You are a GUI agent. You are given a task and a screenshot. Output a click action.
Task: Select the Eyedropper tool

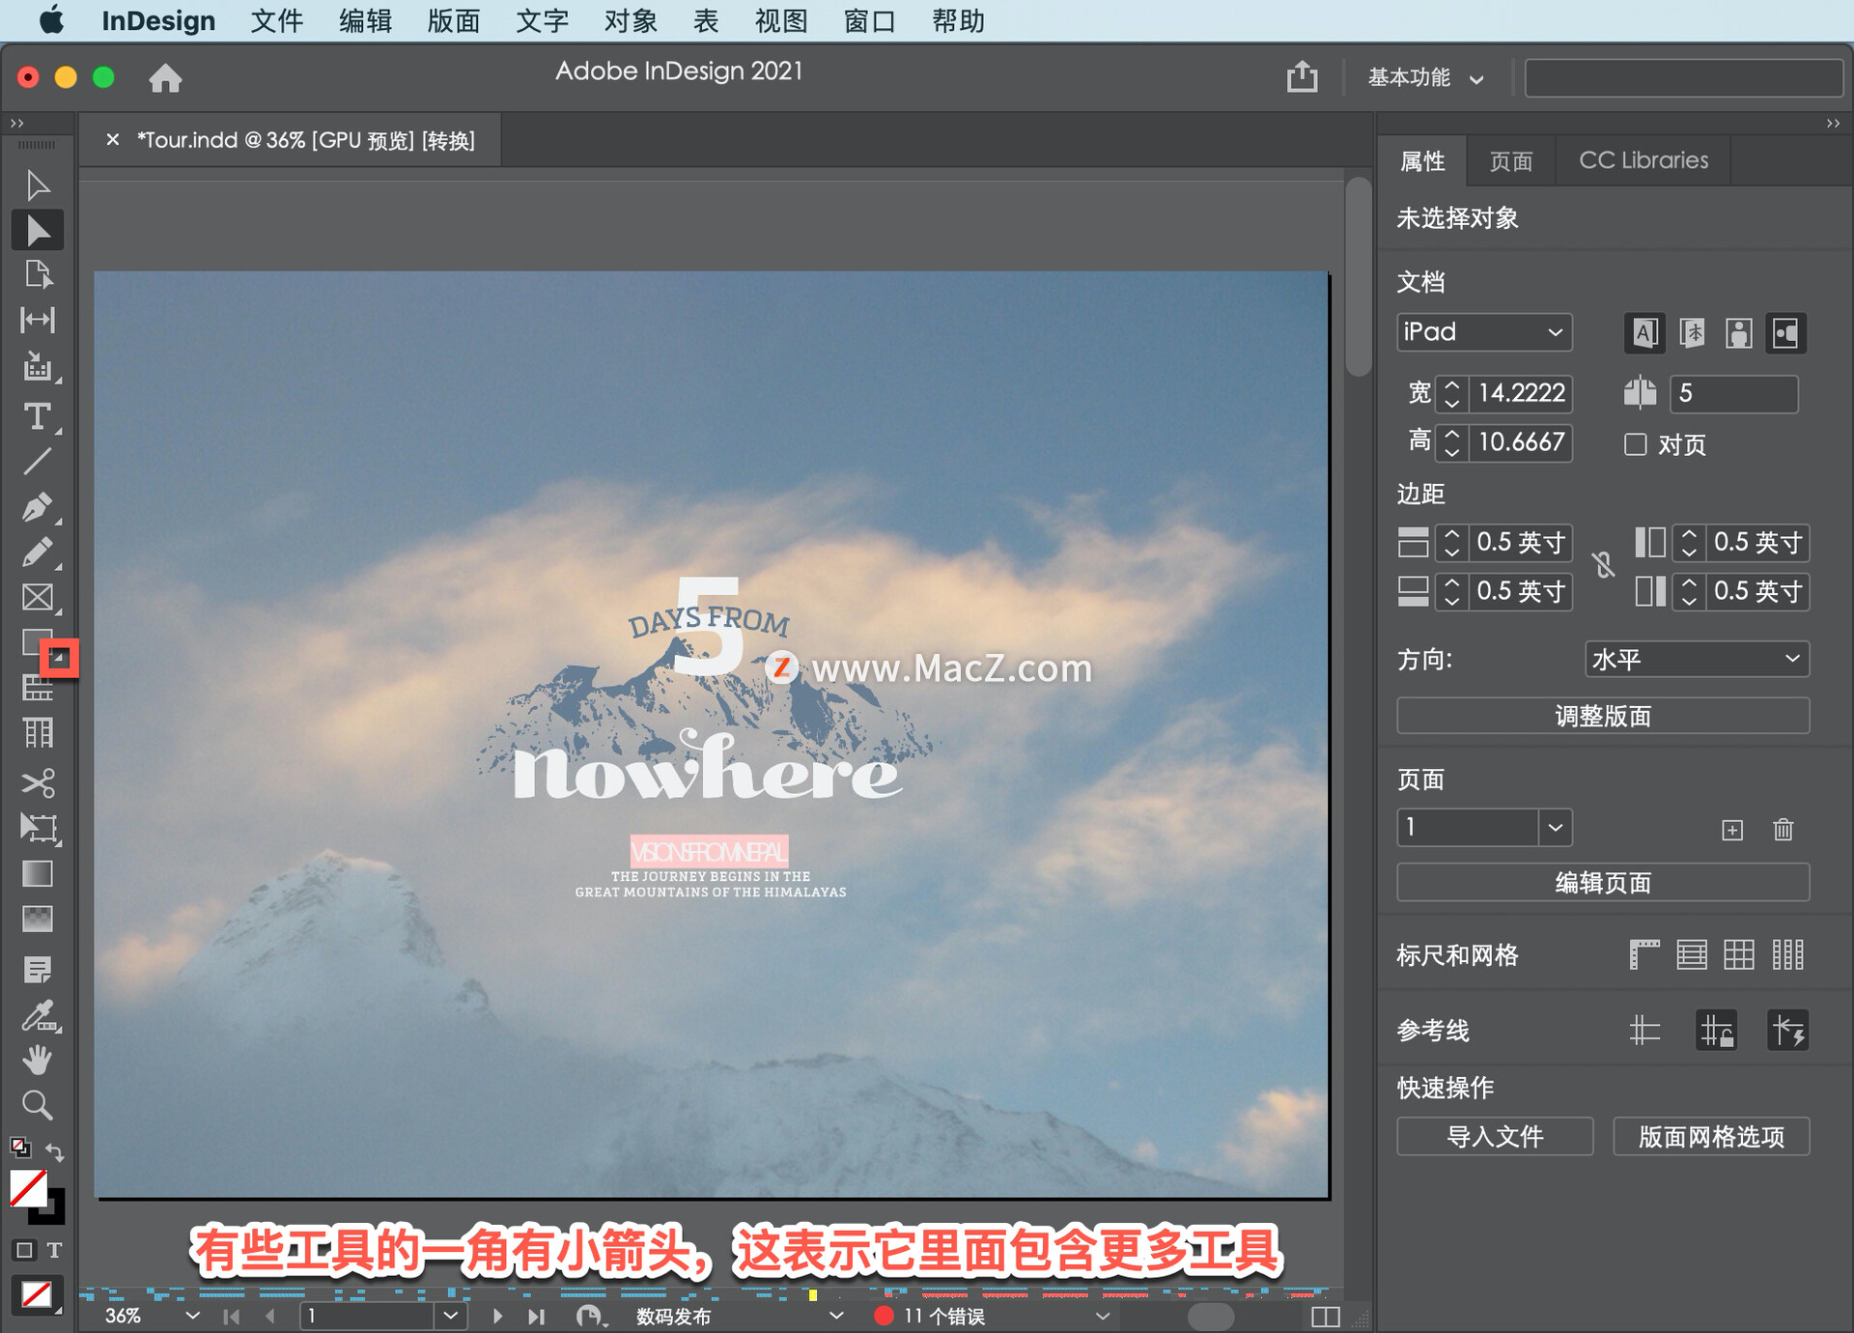[x=37, y=1015]
